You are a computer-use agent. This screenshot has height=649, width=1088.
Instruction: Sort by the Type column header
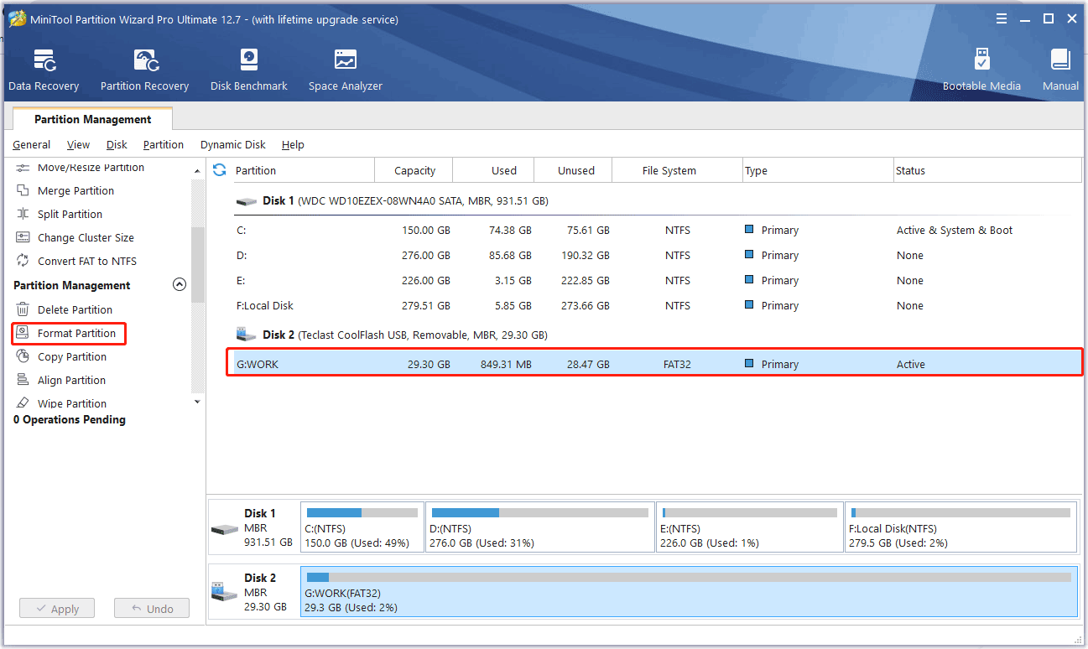(818, 170)
